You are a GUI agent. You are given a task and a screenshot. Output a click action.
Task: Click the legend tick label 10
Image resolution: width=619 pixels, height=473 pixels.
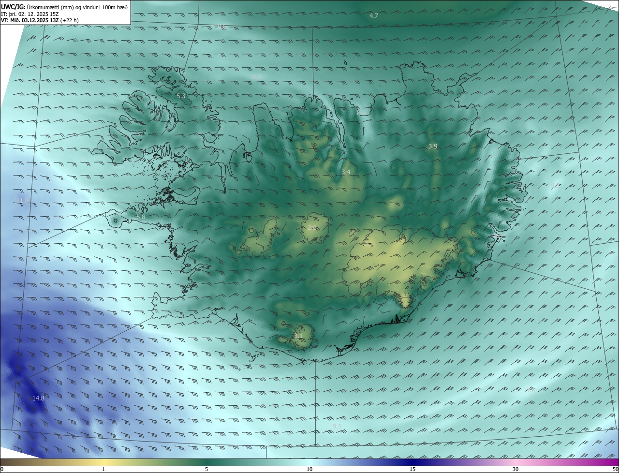pos(309,470)
